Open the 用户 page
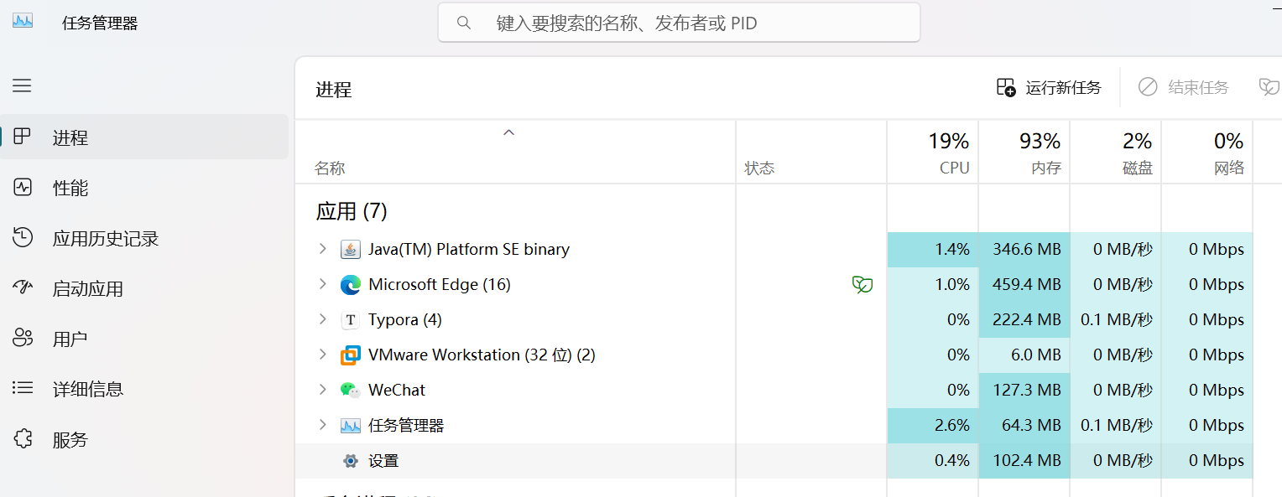 (x=144, y=338)
